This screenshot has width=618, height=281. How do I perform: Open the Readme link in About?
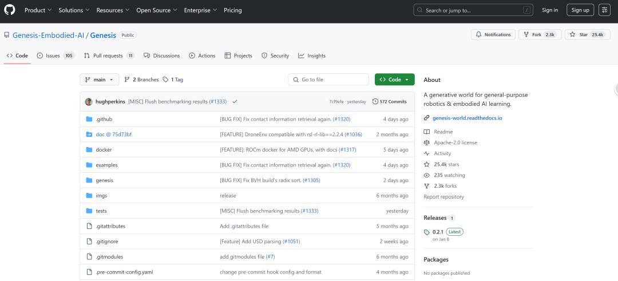pyautogui.click(x=438, y=132)
